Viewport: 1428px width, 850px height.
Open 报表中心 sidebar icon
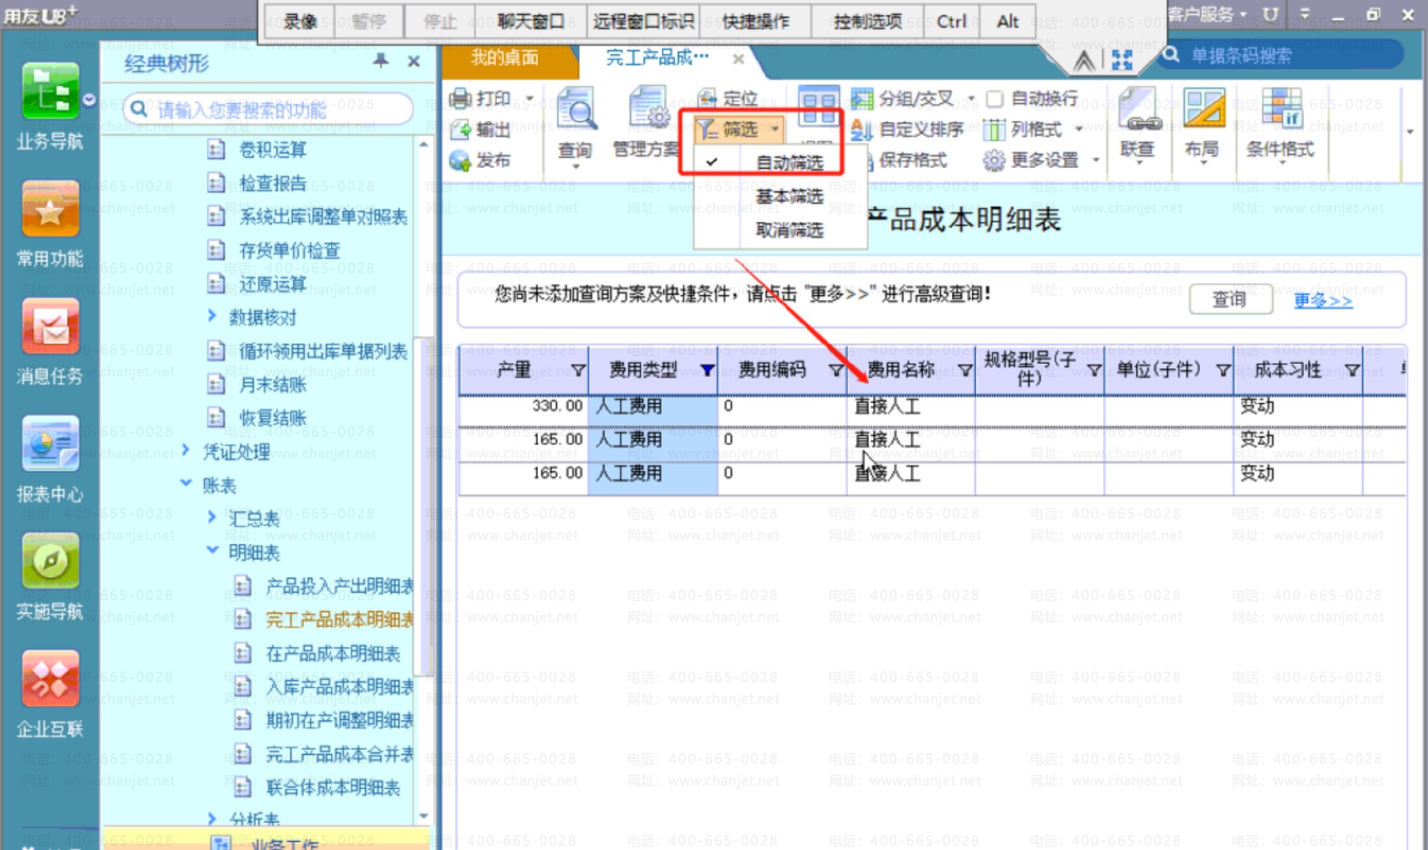(50, 443)
